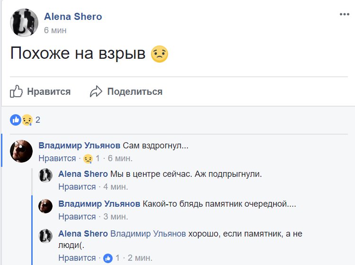The height and width of the screenshot is (265, 355).
Task: View the 2 reactions count
Action: [38, 120]
